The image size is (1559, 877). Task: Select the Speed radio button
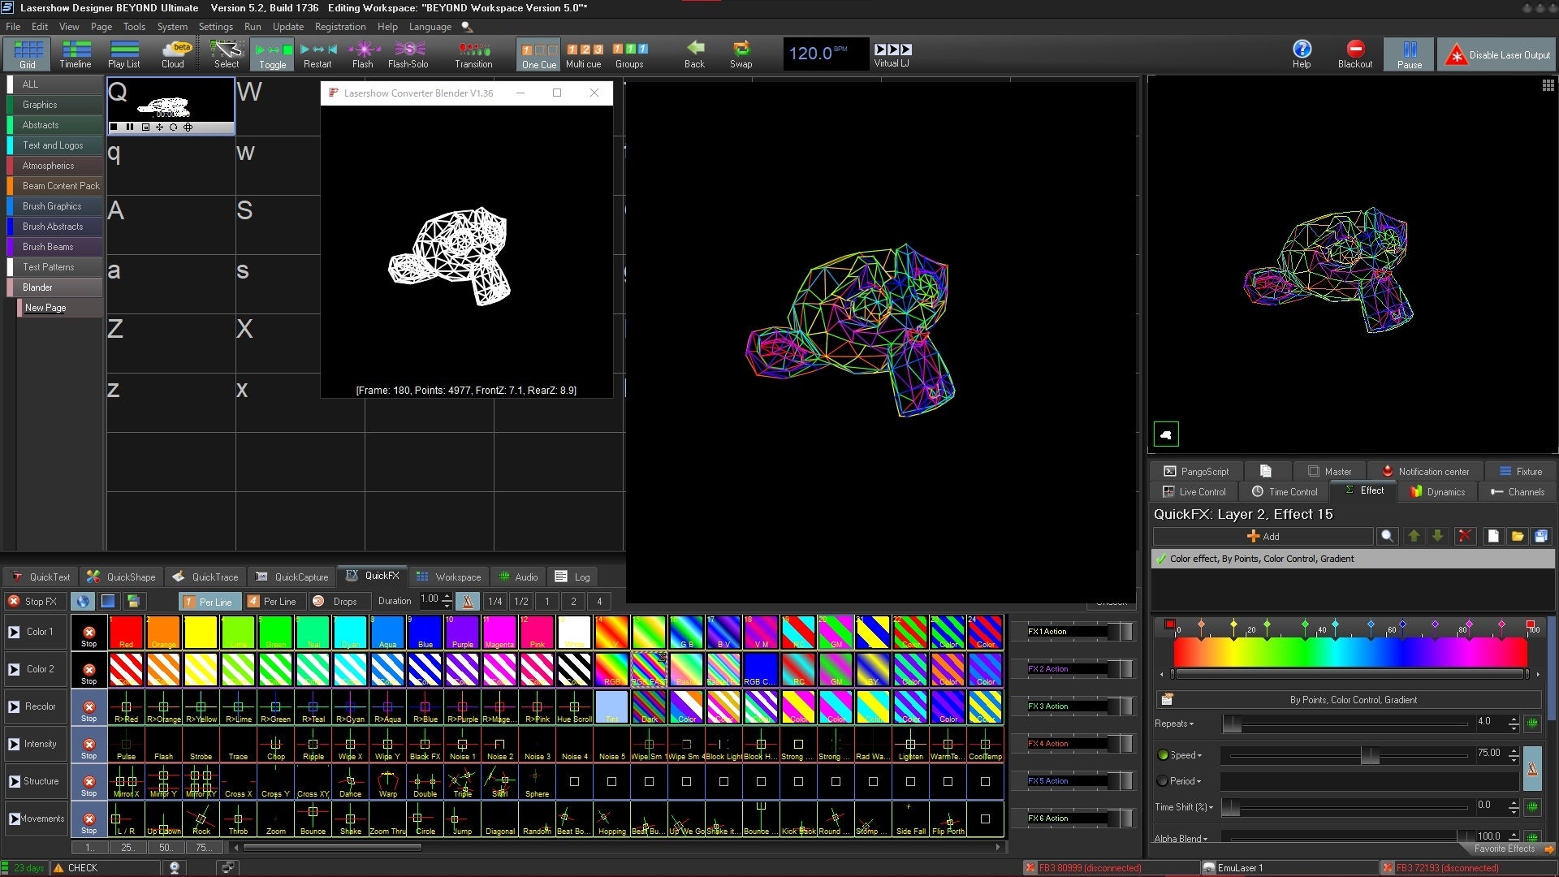[1162, 755]
